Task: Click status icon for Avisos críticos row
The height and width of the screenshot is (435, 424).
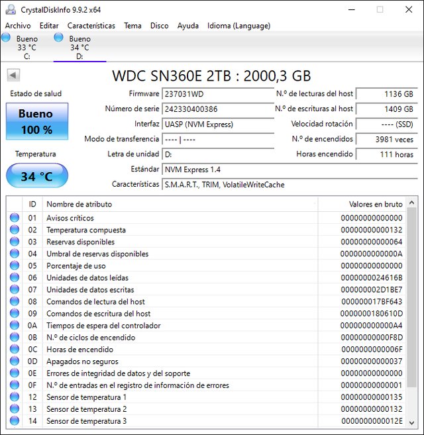Action: click(x=15, y=218)
